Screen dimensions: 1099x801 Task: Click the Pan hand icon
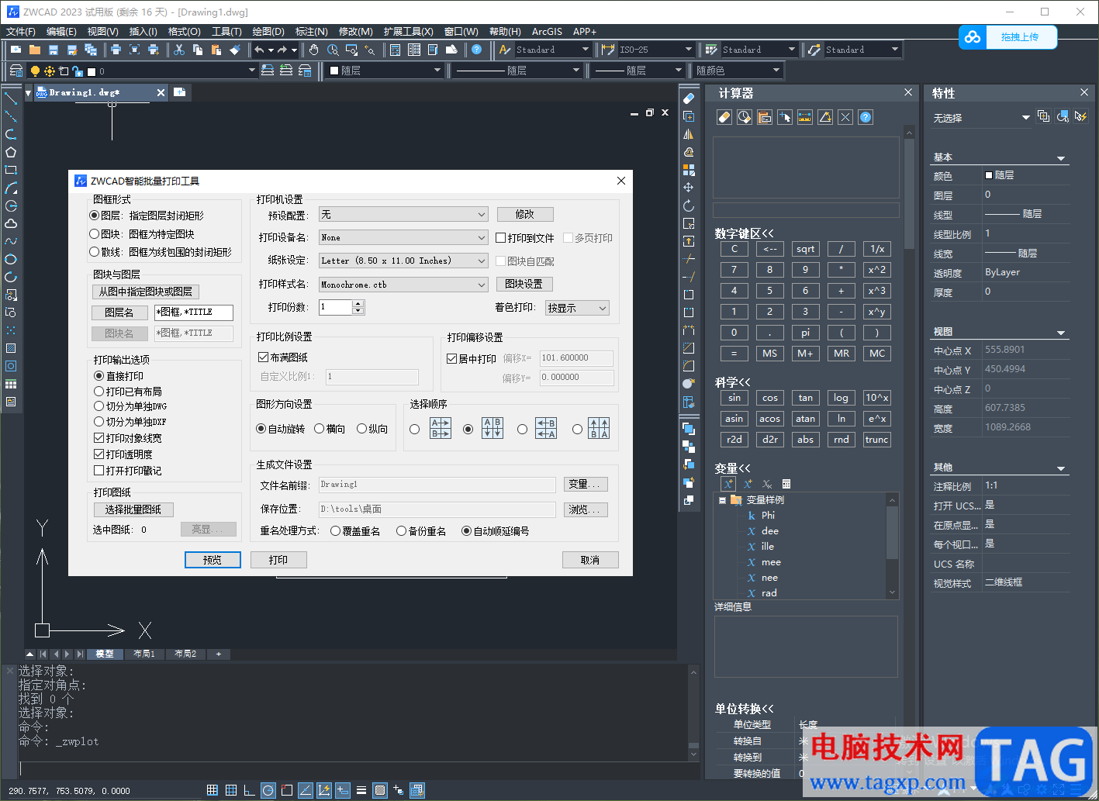(313, 50)
